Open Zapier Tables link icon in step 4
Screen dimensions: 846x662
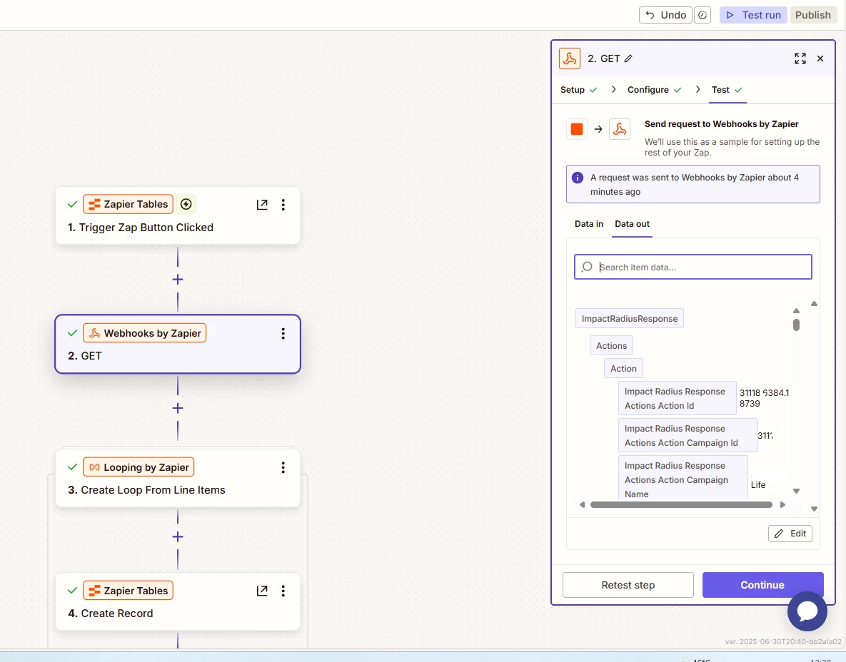pyautogui.click(x=262, y=591)
